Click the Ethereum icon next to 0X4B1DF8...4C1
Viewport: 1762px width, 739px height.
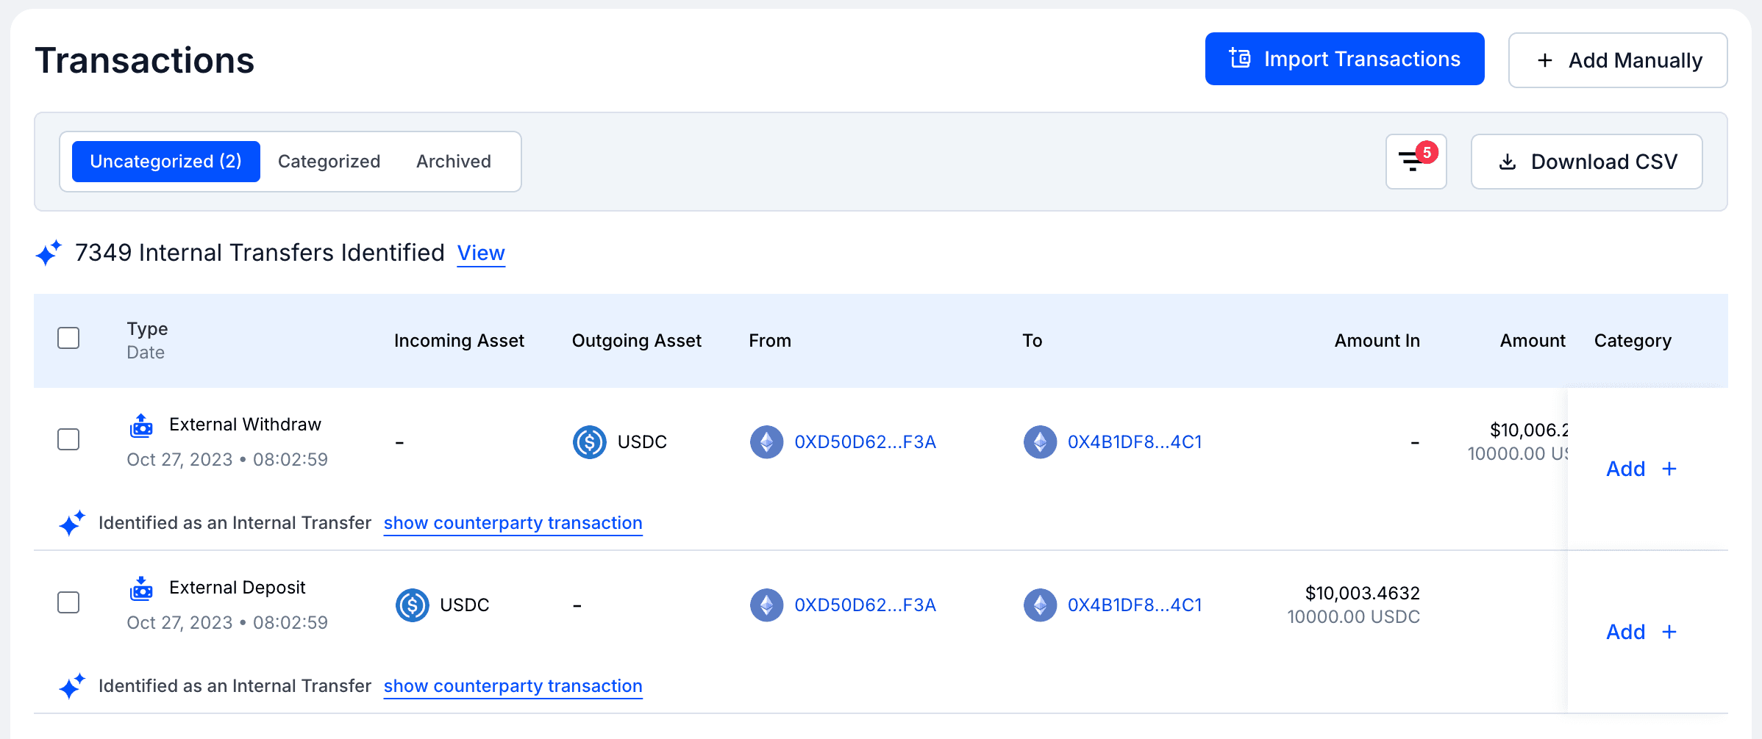point(1040,441)
